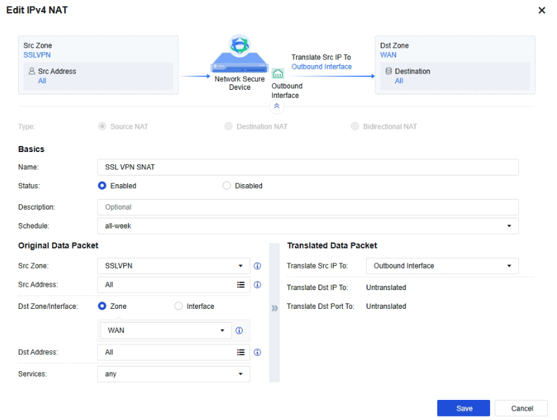The width and height of the screenshot is (557, 420).
Task: Click the Network Secure Device icon
Action: pyautogui.click(x=239, y=54)
